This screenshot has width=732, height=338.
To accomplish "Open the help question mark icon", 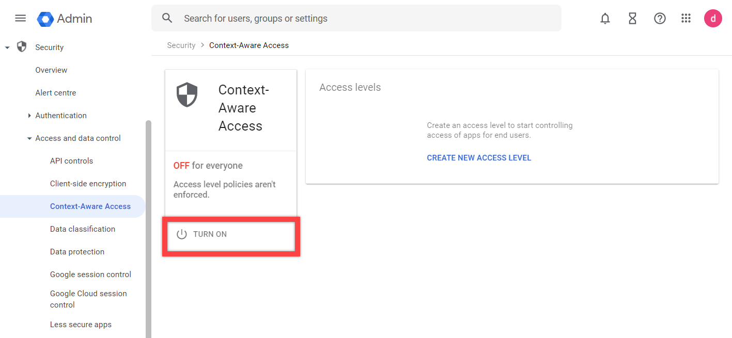I will click(x=660, y=19).
